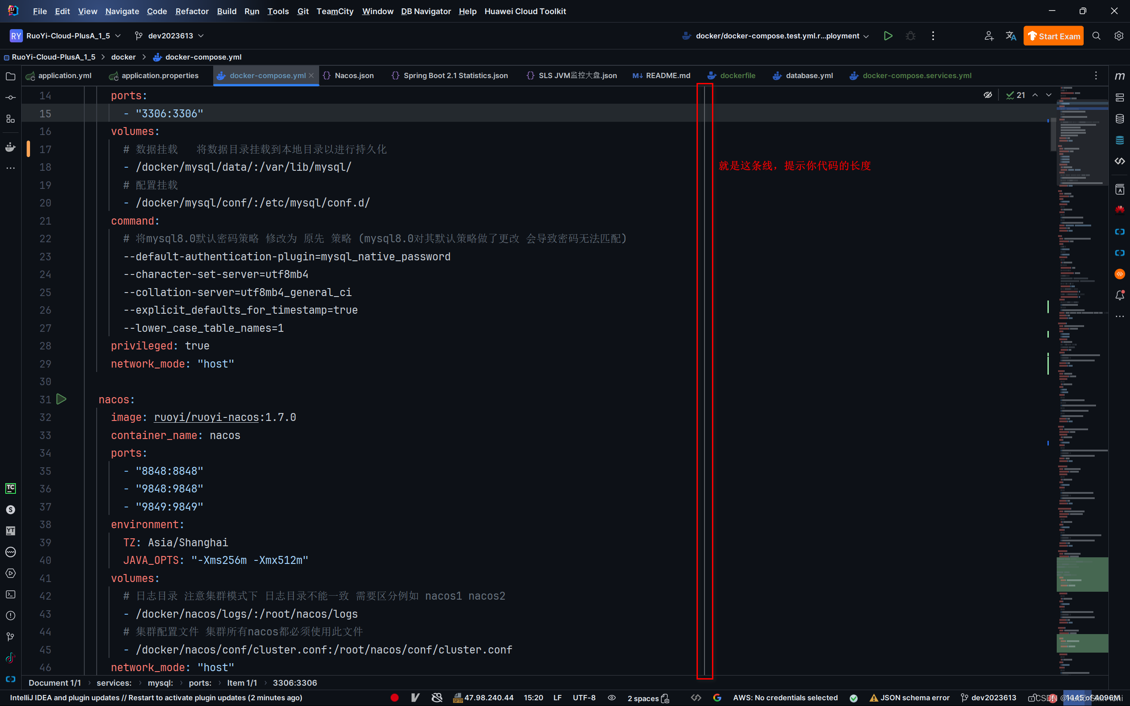
Task: Click the Debug bug icon in toolbar
Action: tap(911, 36)
